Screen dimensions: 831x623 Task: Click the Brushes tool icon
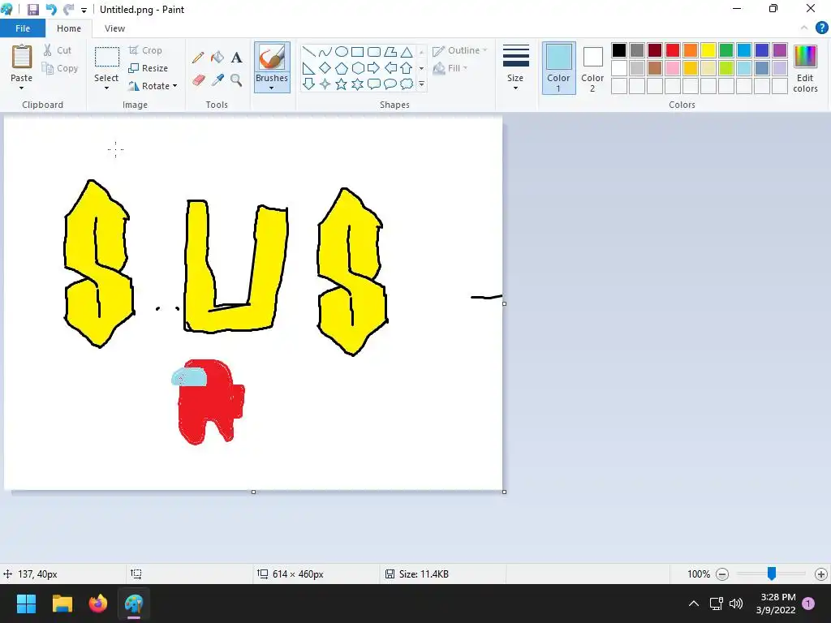tap(272, 58)
